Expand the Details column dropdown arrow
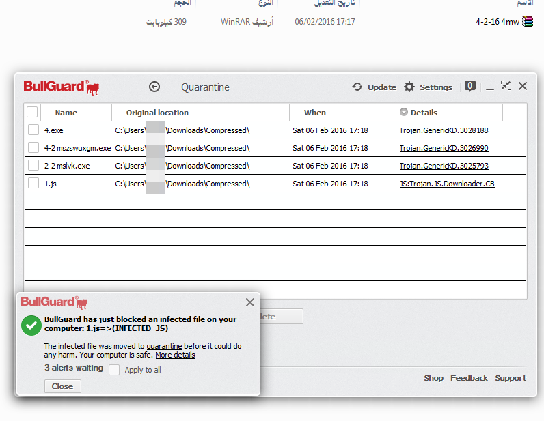Screen dimensions: 544x421 [403, 112]
